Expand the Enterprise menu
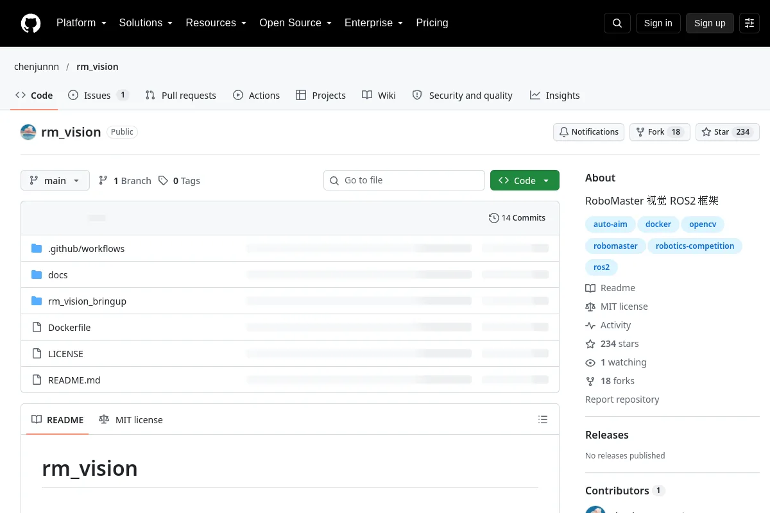770x513 pixels. [x=374, y=23]
